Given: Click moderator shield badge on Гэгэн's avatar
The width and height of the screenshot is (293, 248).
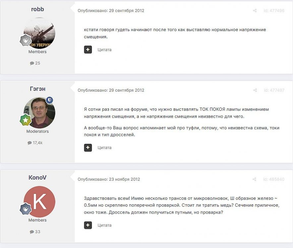Looking at the screenshot, I should [x=49, y=100].
